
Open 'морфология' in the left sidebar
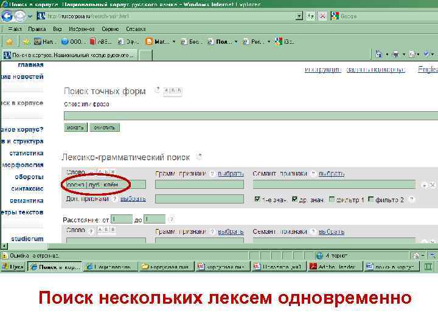[23, 165]
